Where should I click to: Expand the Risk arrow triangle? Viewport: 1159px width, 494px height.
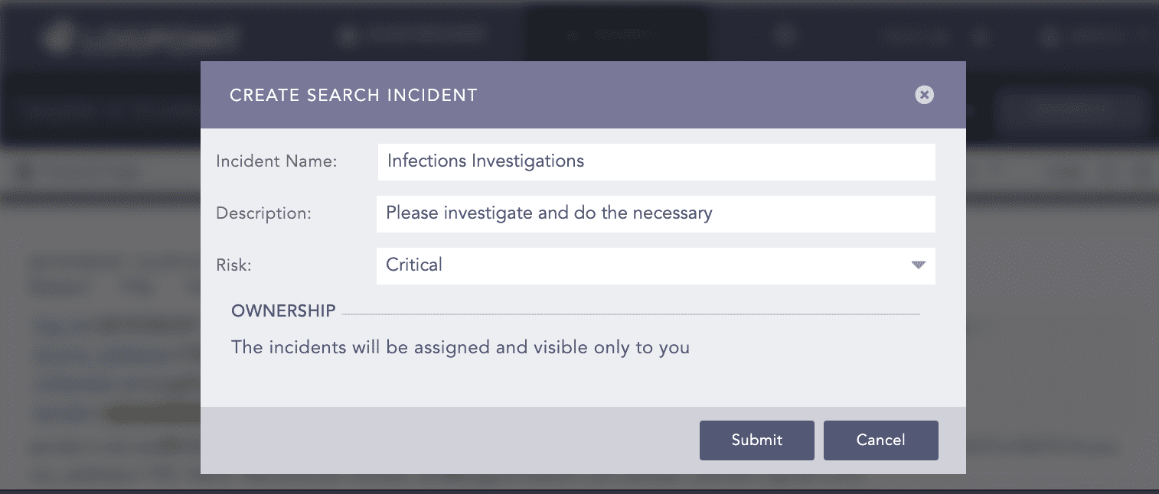tap(919, 265)
